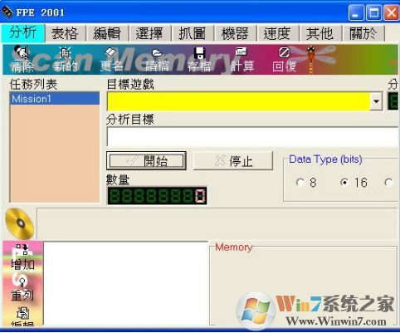Switch to the 速度 tab
Screen dimensions: 400x333
tap(277, 33)
